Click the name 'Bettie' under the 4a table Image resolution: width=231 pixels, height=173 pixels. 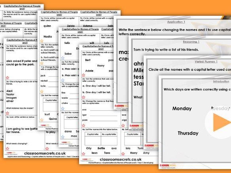click(x=101, y=148)
